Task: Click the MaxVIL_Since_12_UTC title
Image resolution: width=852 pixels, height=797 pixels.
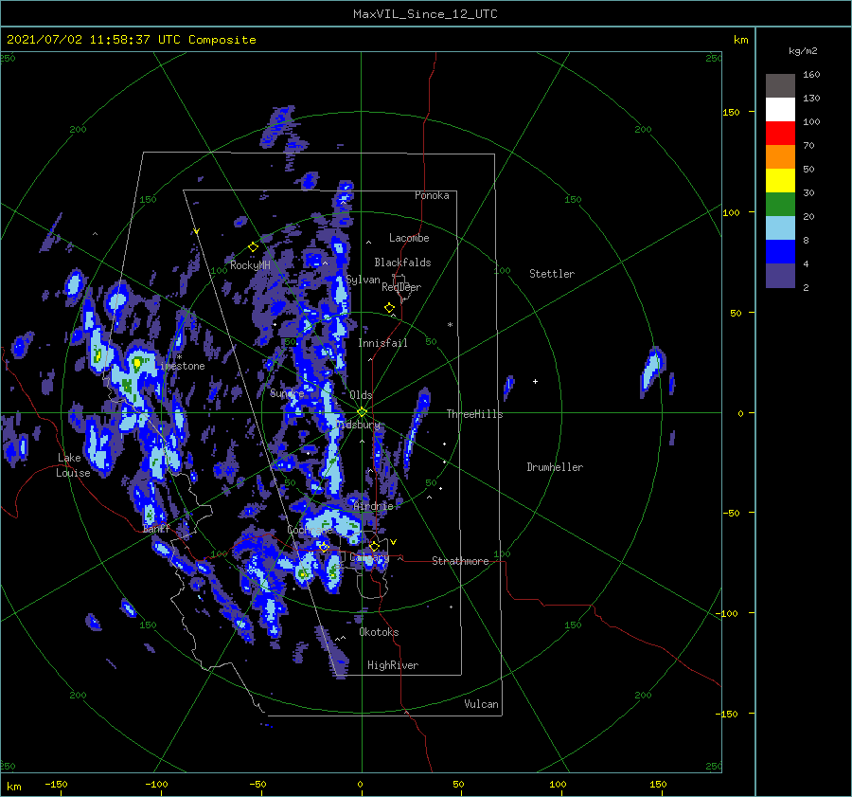Action: [425, 14]
